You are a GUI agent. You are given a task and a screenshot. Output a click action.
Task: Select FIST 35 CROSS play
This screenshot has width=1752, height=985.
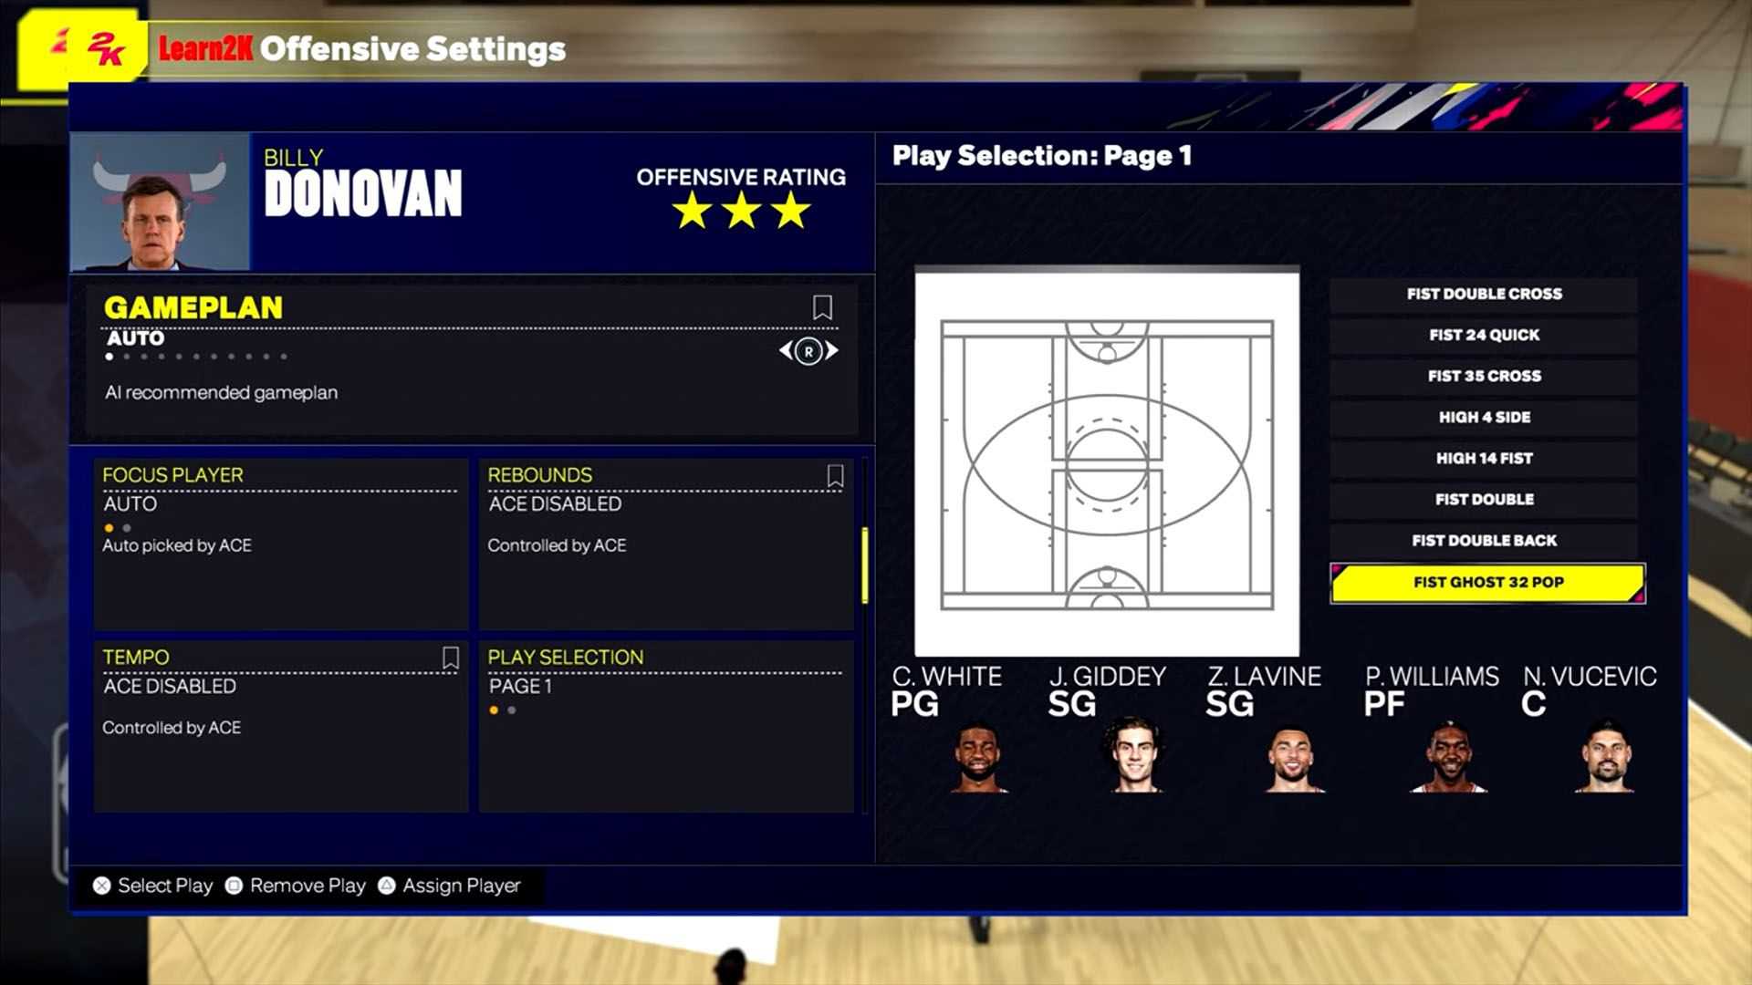coord(1483,375)
